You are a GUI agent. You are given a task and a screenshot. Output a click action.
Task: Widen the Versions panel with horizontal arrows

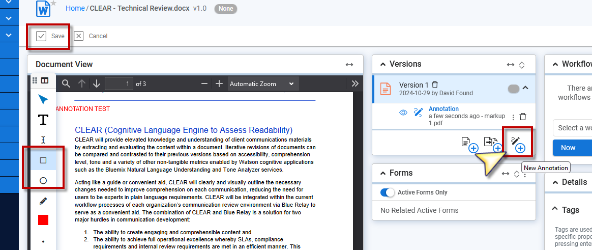[x=511, y=65]
